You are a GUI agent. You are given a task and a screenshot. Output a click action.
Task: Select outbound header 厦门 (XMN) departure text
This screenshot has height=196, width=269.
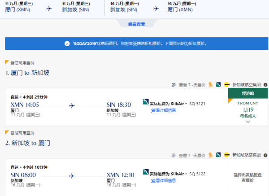[x=17, y=9]
